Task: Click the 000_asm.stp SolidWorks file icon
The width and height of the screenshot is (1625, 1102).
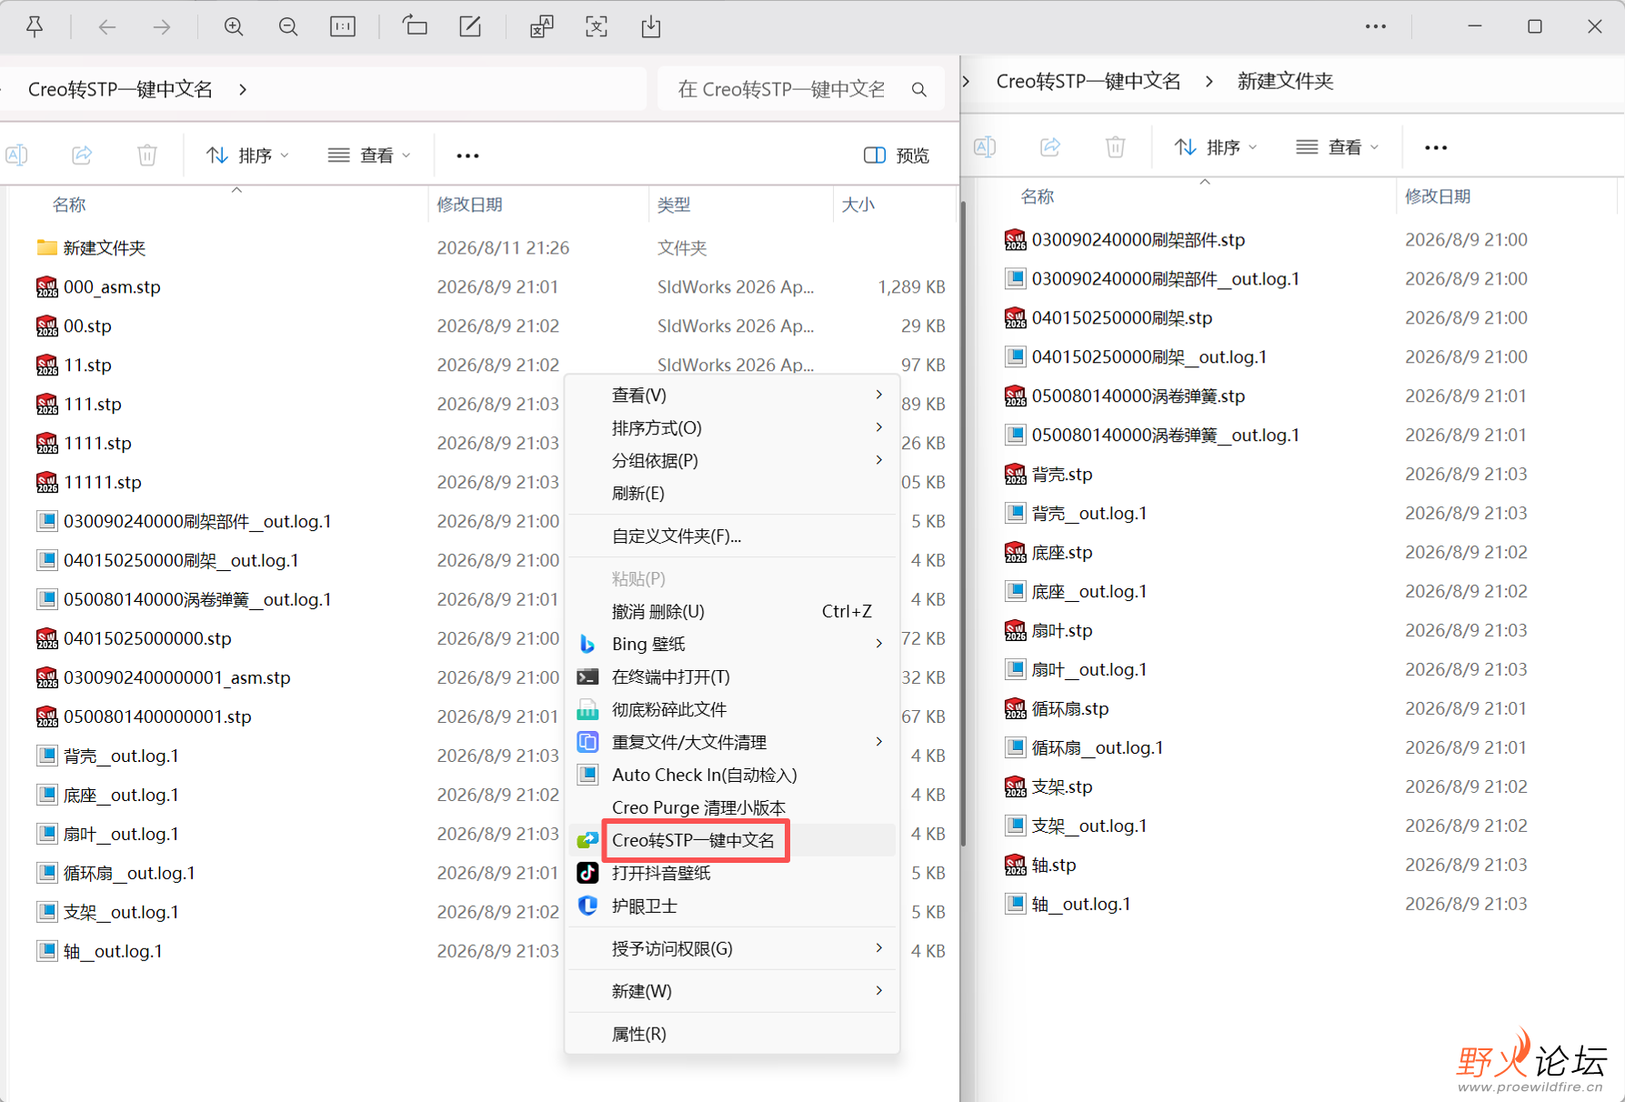Action: (x=47, y=287)
